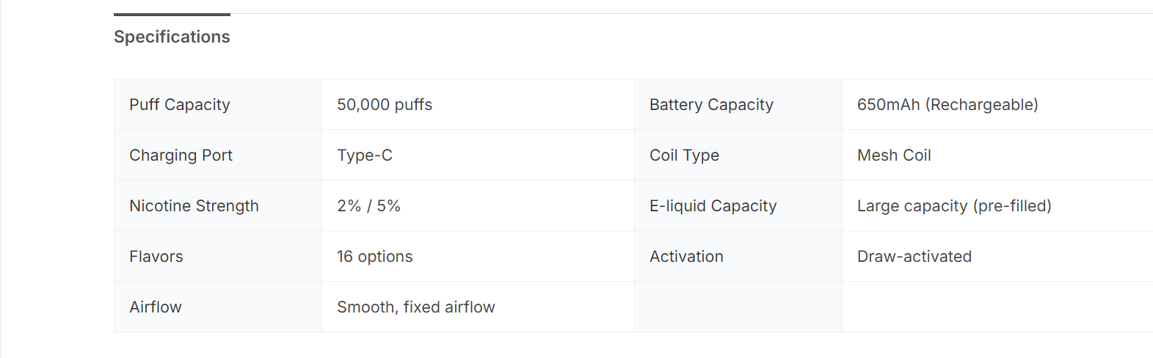Image resolution: width=1153 pixels, height=358 pixels.
Task: Click the Airflow label cell
Action: (x=156, y=307)
